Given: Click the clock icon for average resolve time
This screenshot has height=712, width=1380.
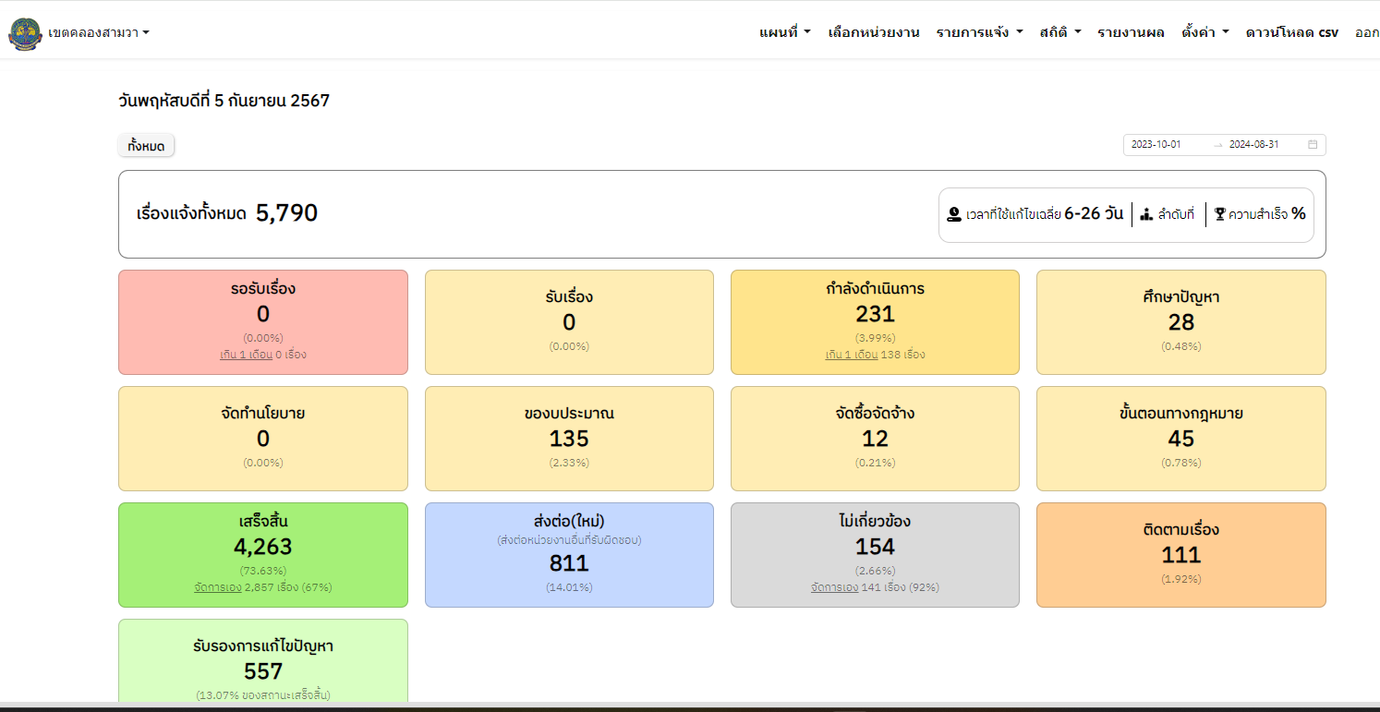Looking at the screenshot, I should (x=954, y=215).
